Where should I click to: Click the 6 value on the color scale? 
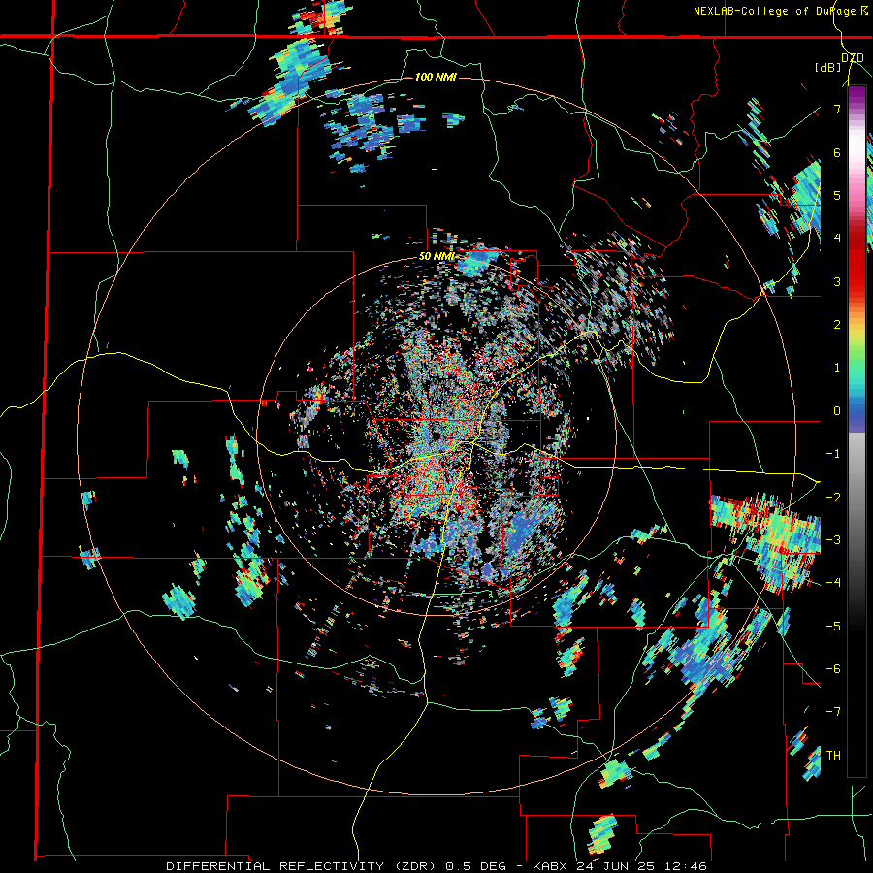coord(837,152)
